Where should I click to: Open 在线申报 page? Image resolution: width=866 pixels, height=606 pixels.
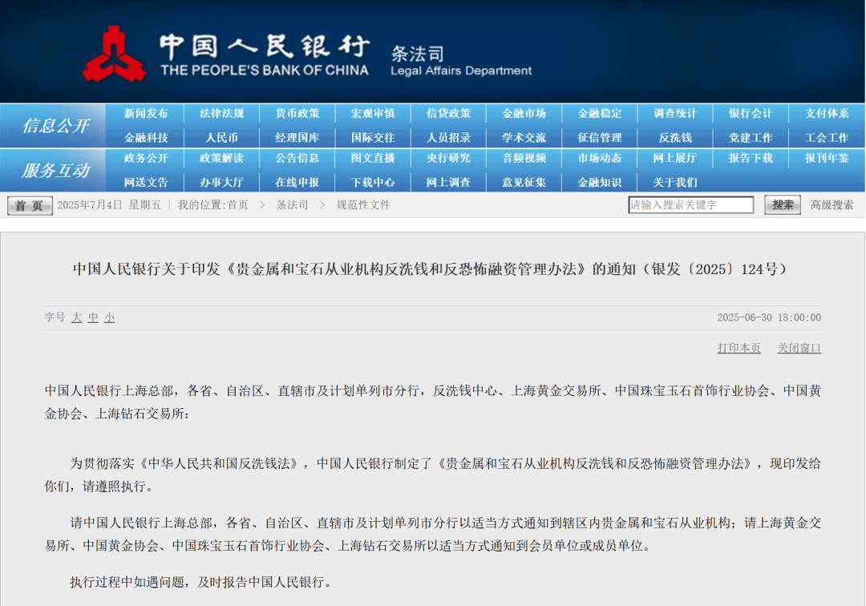297,183
